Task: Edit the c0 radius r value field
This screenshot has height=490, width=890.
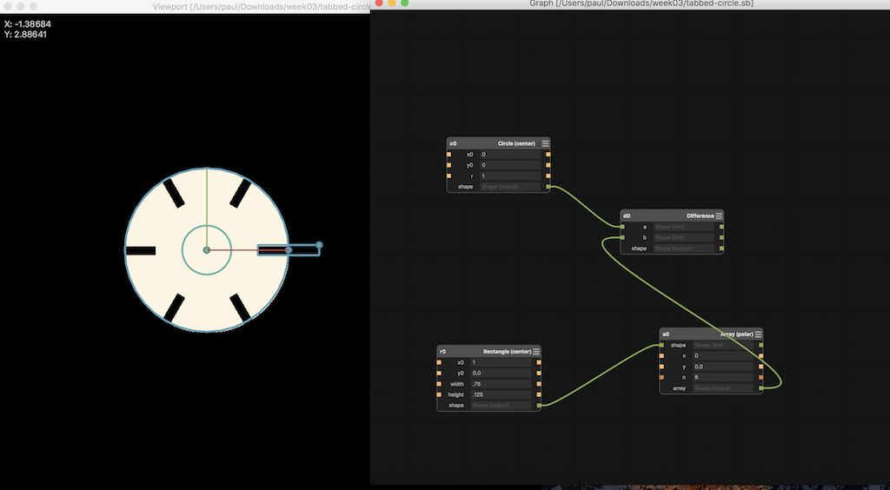Action: pos(510,175)
